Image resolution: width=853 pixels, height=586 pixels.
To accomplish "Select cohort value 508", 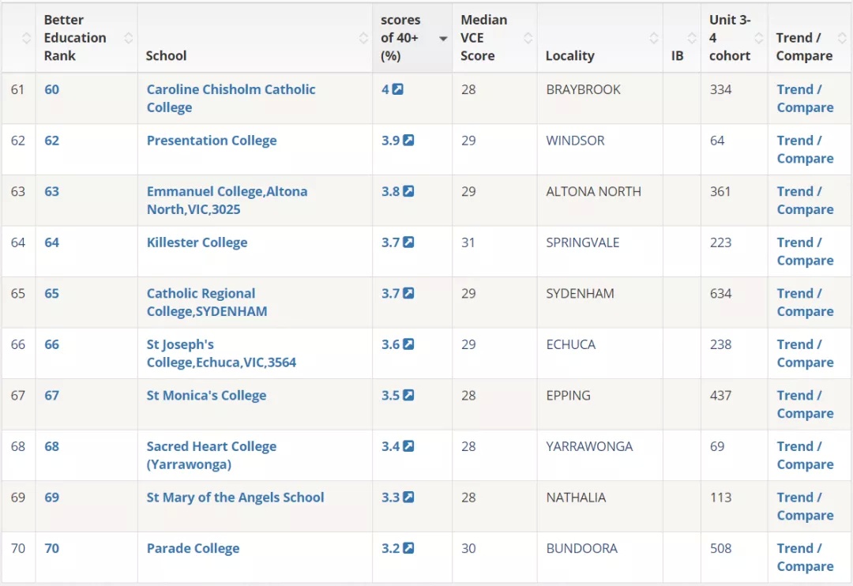I will click(x=720, y=548).
